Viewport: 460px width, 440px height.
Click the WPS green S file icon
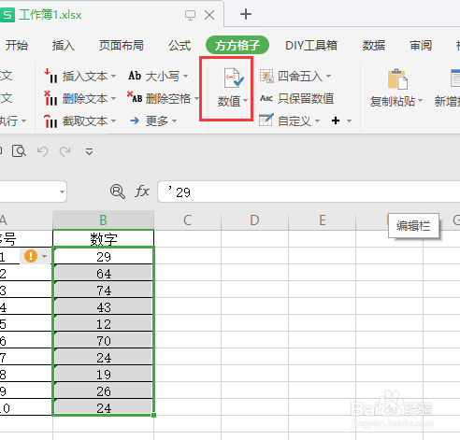click(7, 15)
